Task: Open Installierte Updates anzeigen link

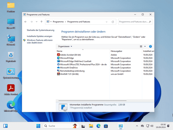Action: (x=40, y=36)
